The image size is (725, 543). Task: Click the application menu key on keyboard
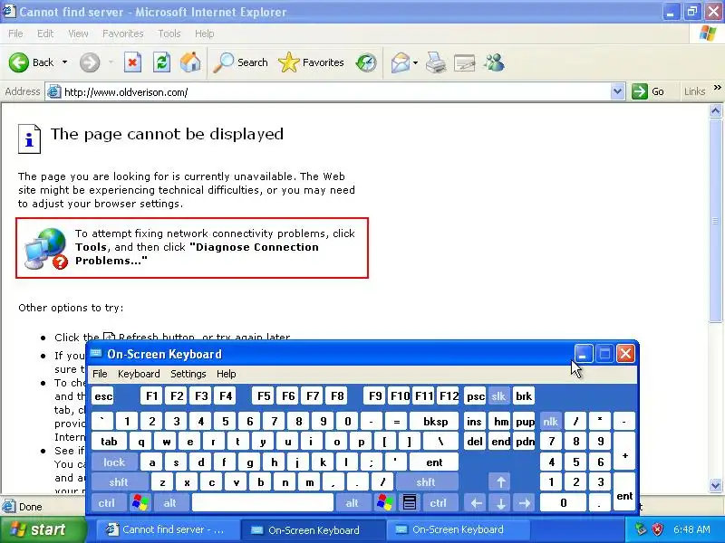point(410,502)
